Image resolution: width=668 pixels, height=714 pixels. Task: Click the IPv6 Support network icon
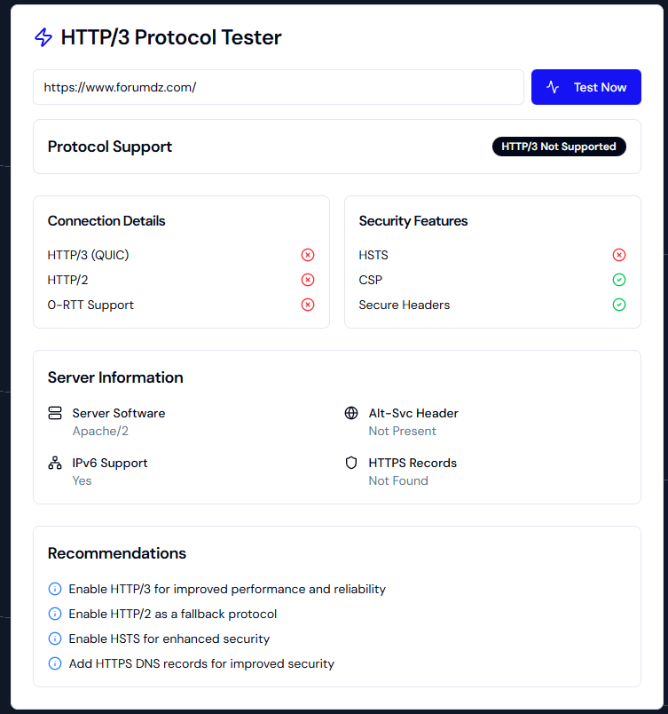55,463
